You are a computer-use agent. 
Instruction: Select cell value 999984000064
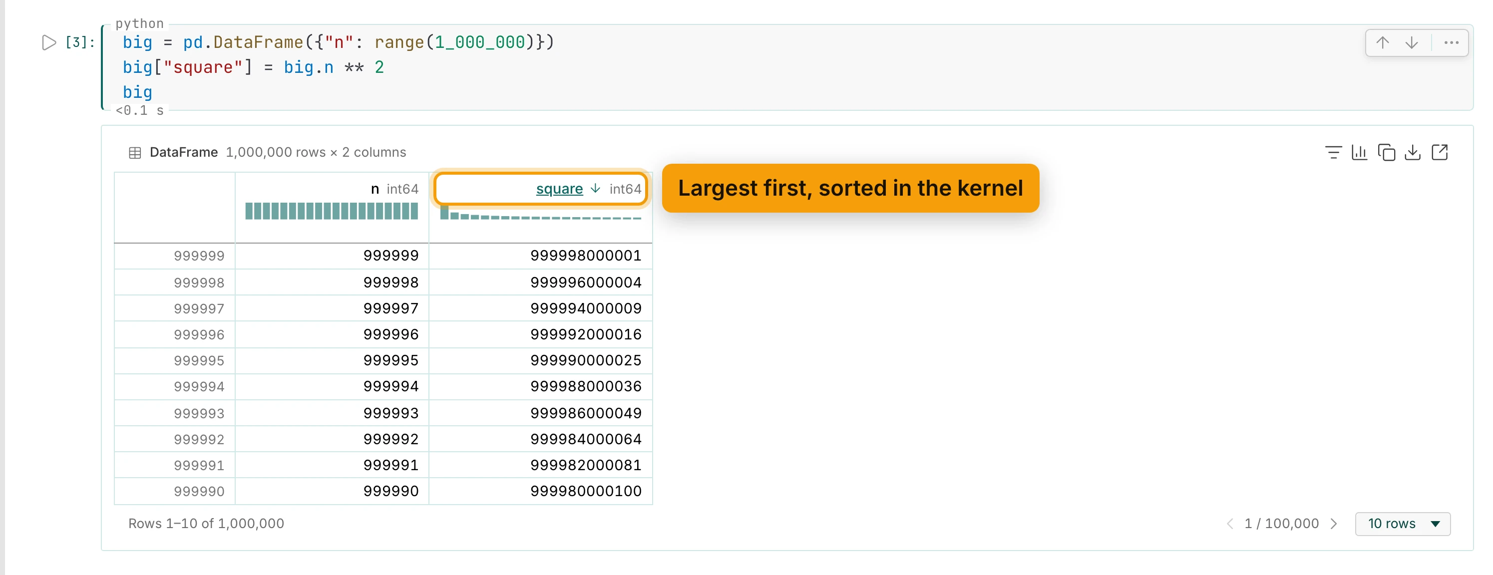pyautogui.click(x=585, y=439)
